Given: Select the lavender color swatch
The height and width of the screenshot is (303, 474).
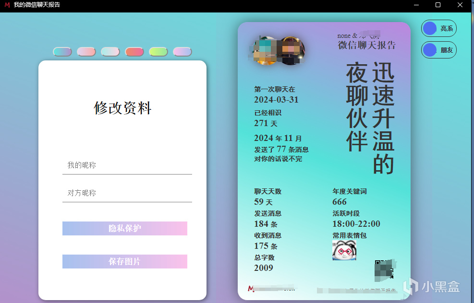Looking at the screenshot, I should [182, 51].
